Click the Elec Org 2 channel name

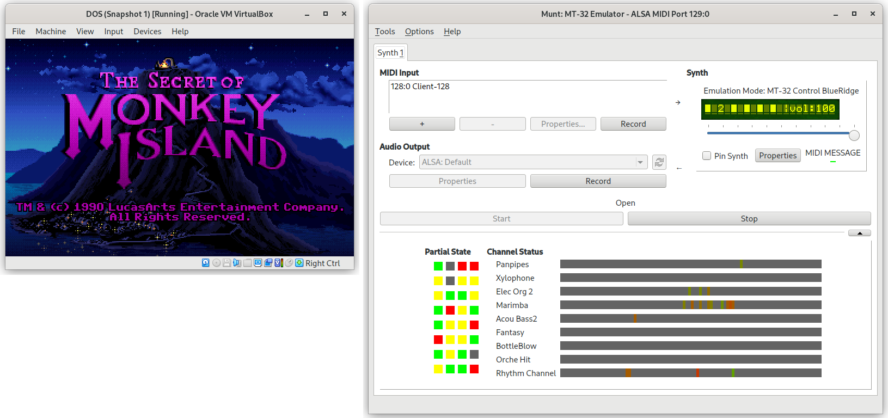click(x=515, y=292)
